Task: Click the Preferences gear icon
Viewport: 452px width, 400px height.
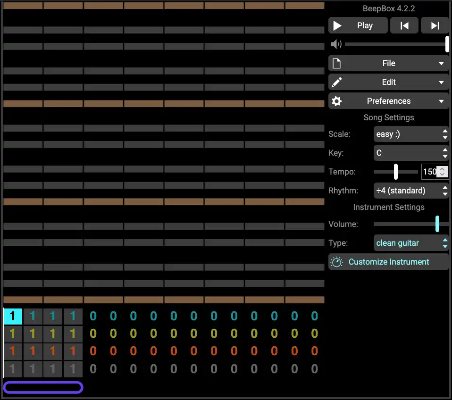Action: coord(336,101)
